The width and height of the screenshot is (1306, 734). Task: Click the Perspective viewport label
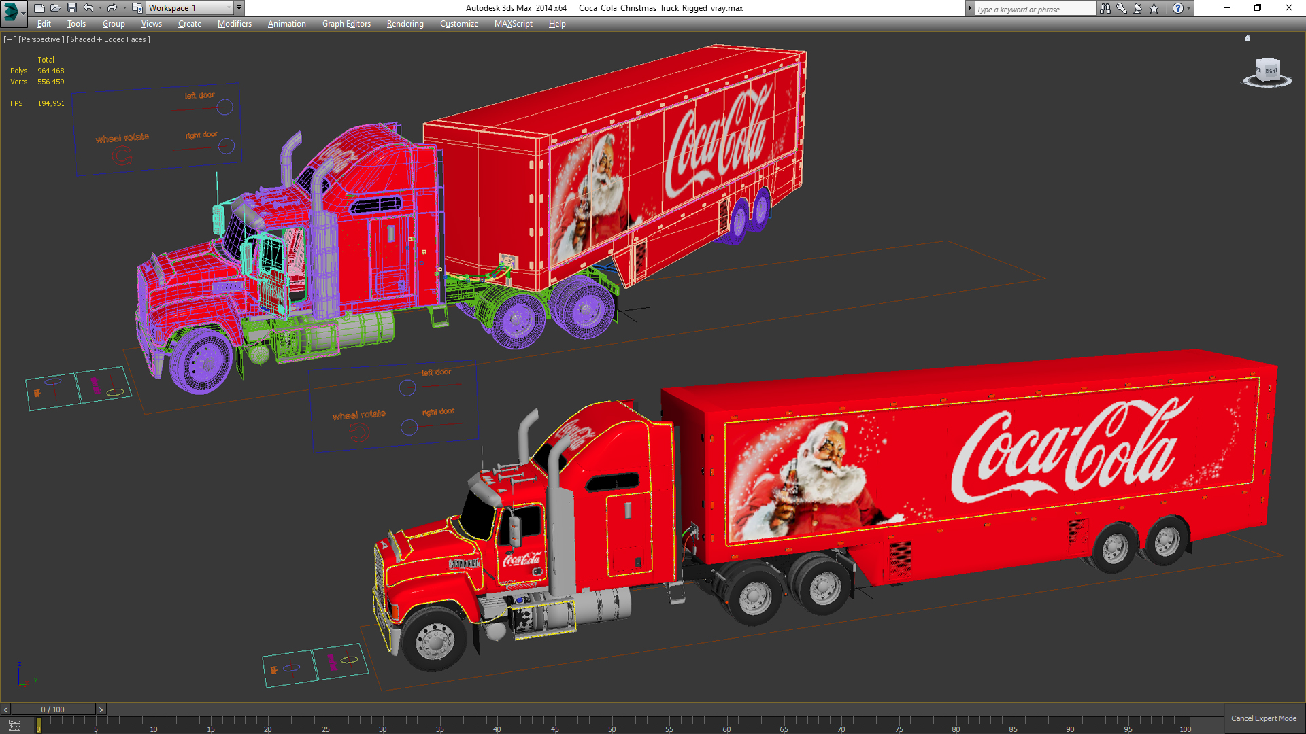click(x=41, y=39)
